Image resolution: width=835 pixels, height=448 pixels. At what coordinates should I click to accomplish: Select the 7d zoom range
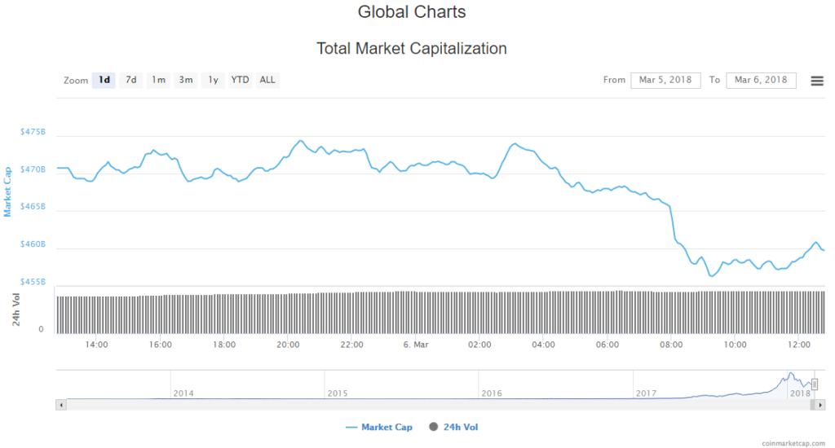tap(130, 80)
